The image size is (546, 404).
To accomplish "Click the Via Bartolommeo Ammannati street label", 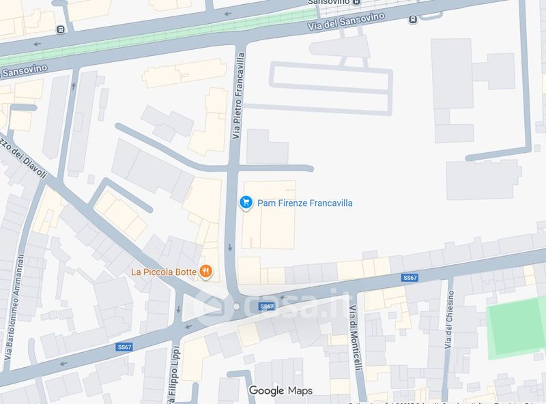I will 14,308.
